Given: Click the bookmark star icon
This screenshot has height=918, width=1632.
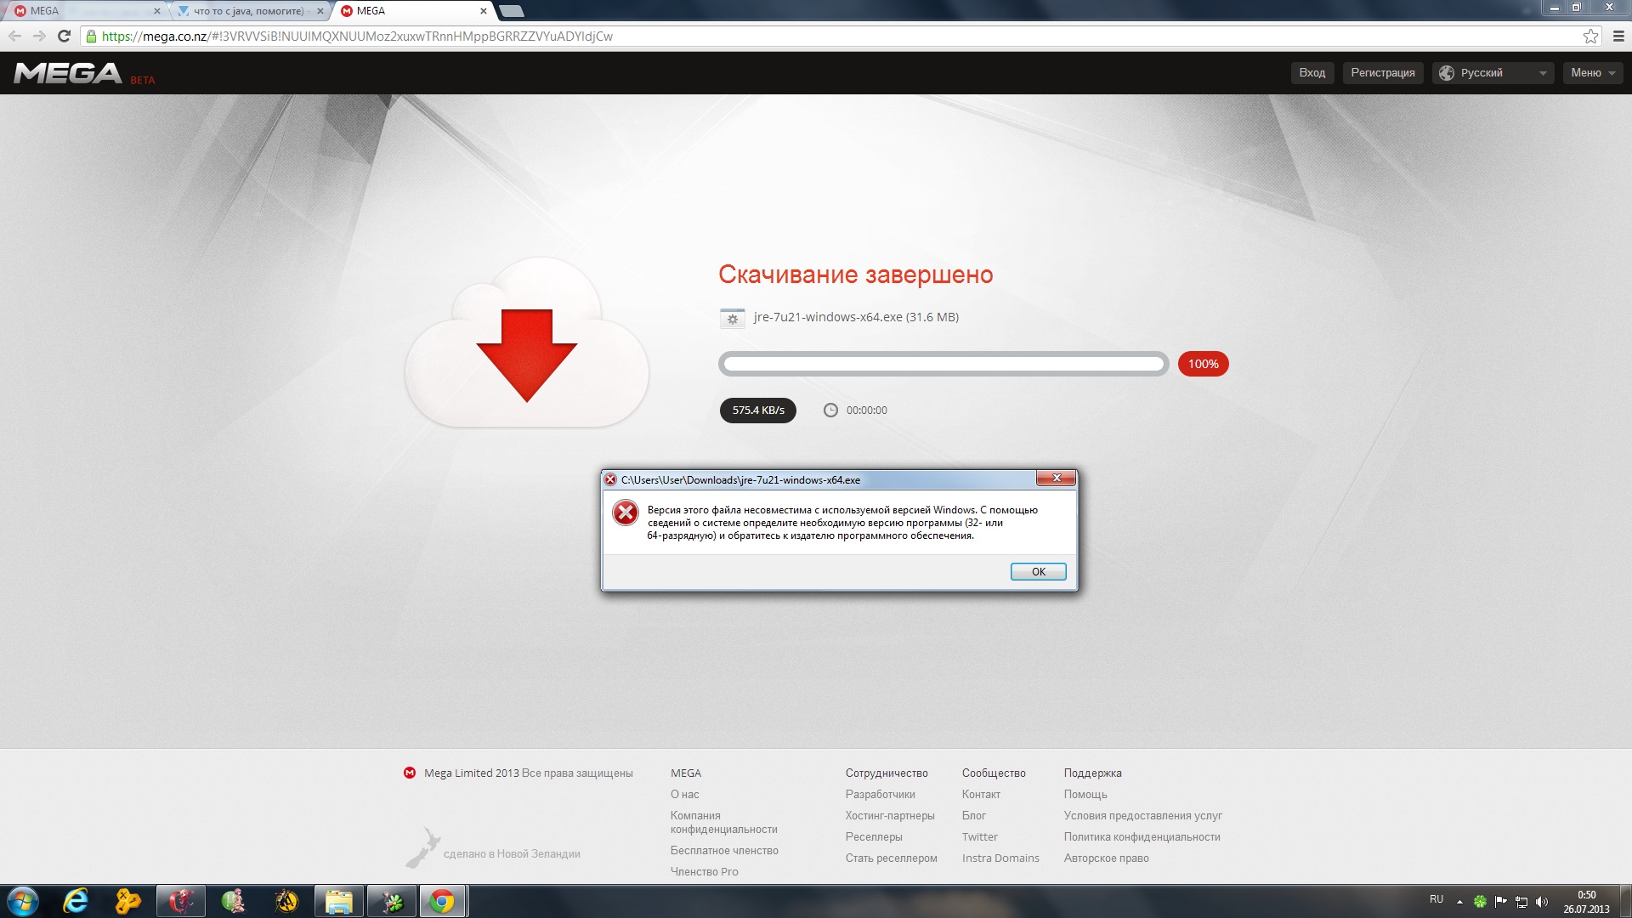Looking at the screenshot, I should pos(1590,36).
